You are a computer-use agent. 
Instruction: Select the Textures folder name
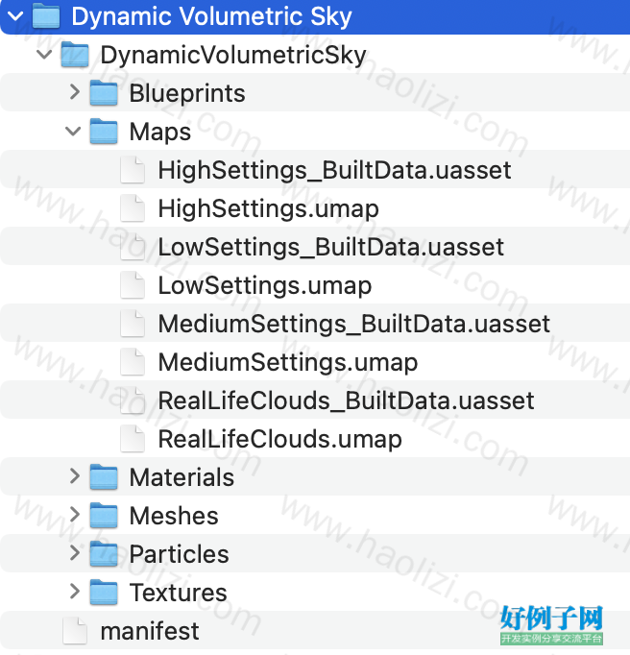178,593
